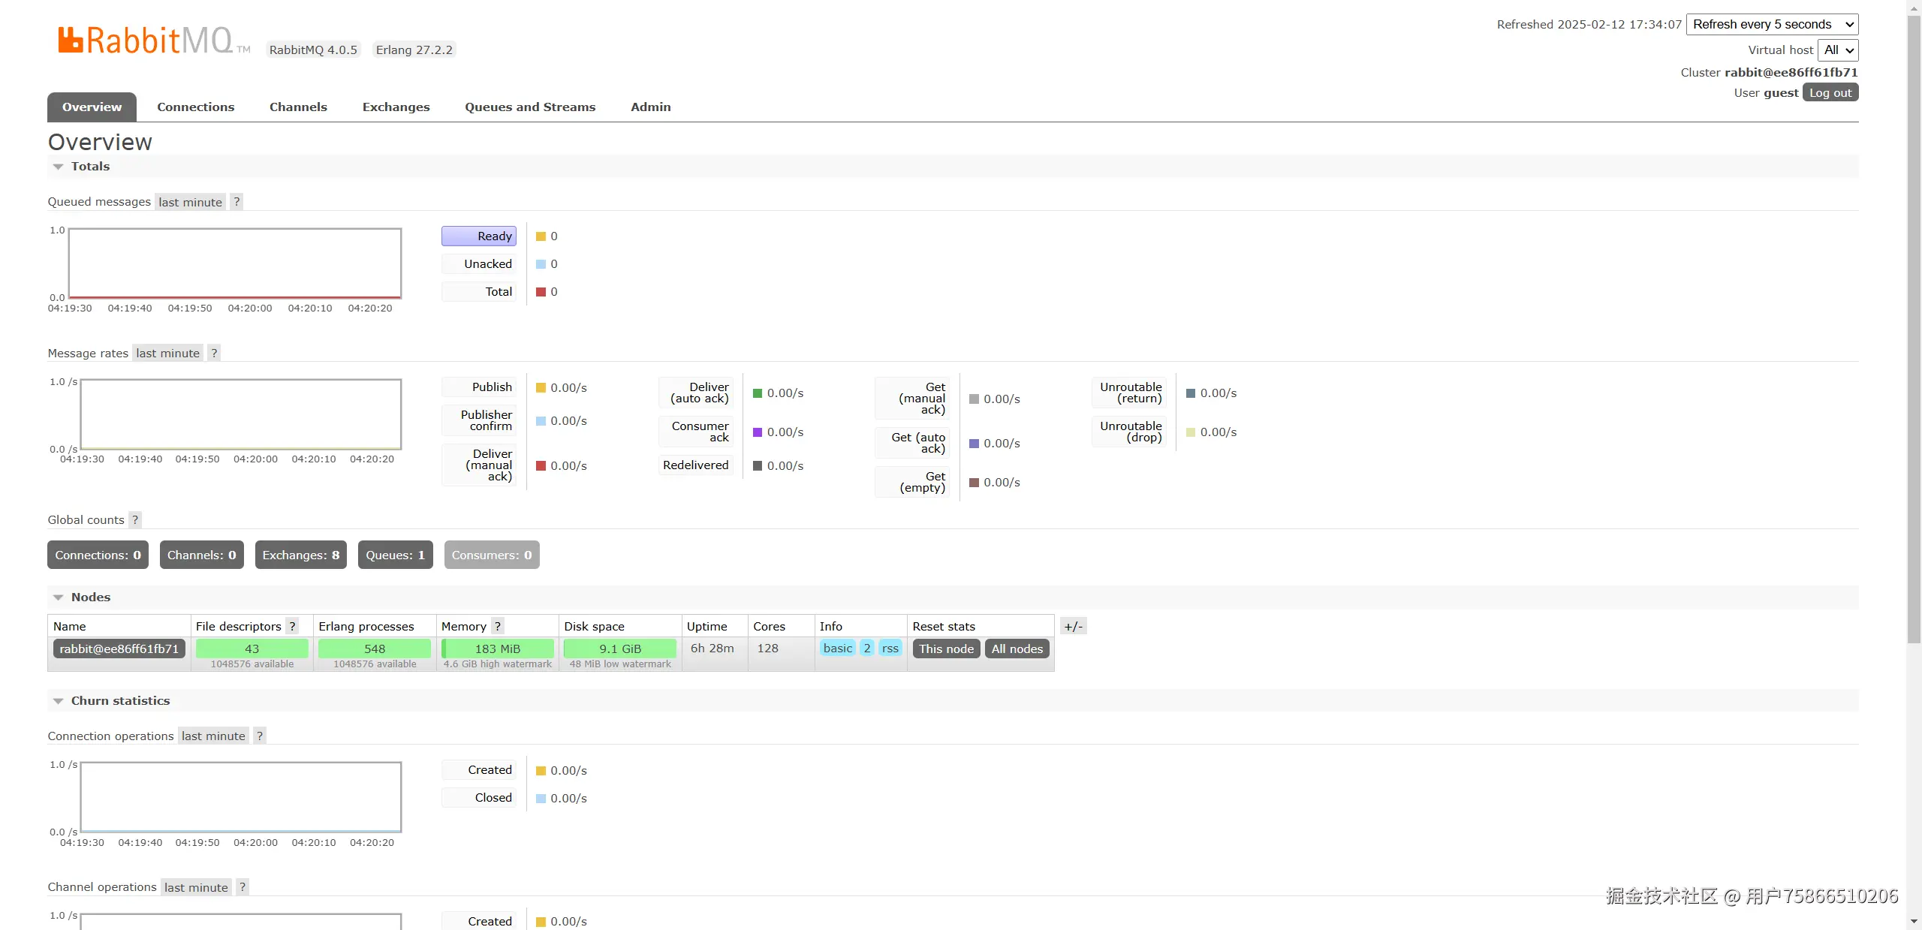Change Queued messages last minute range
The height and width of the screenshot is (930, 1922).
click(190, 202)
